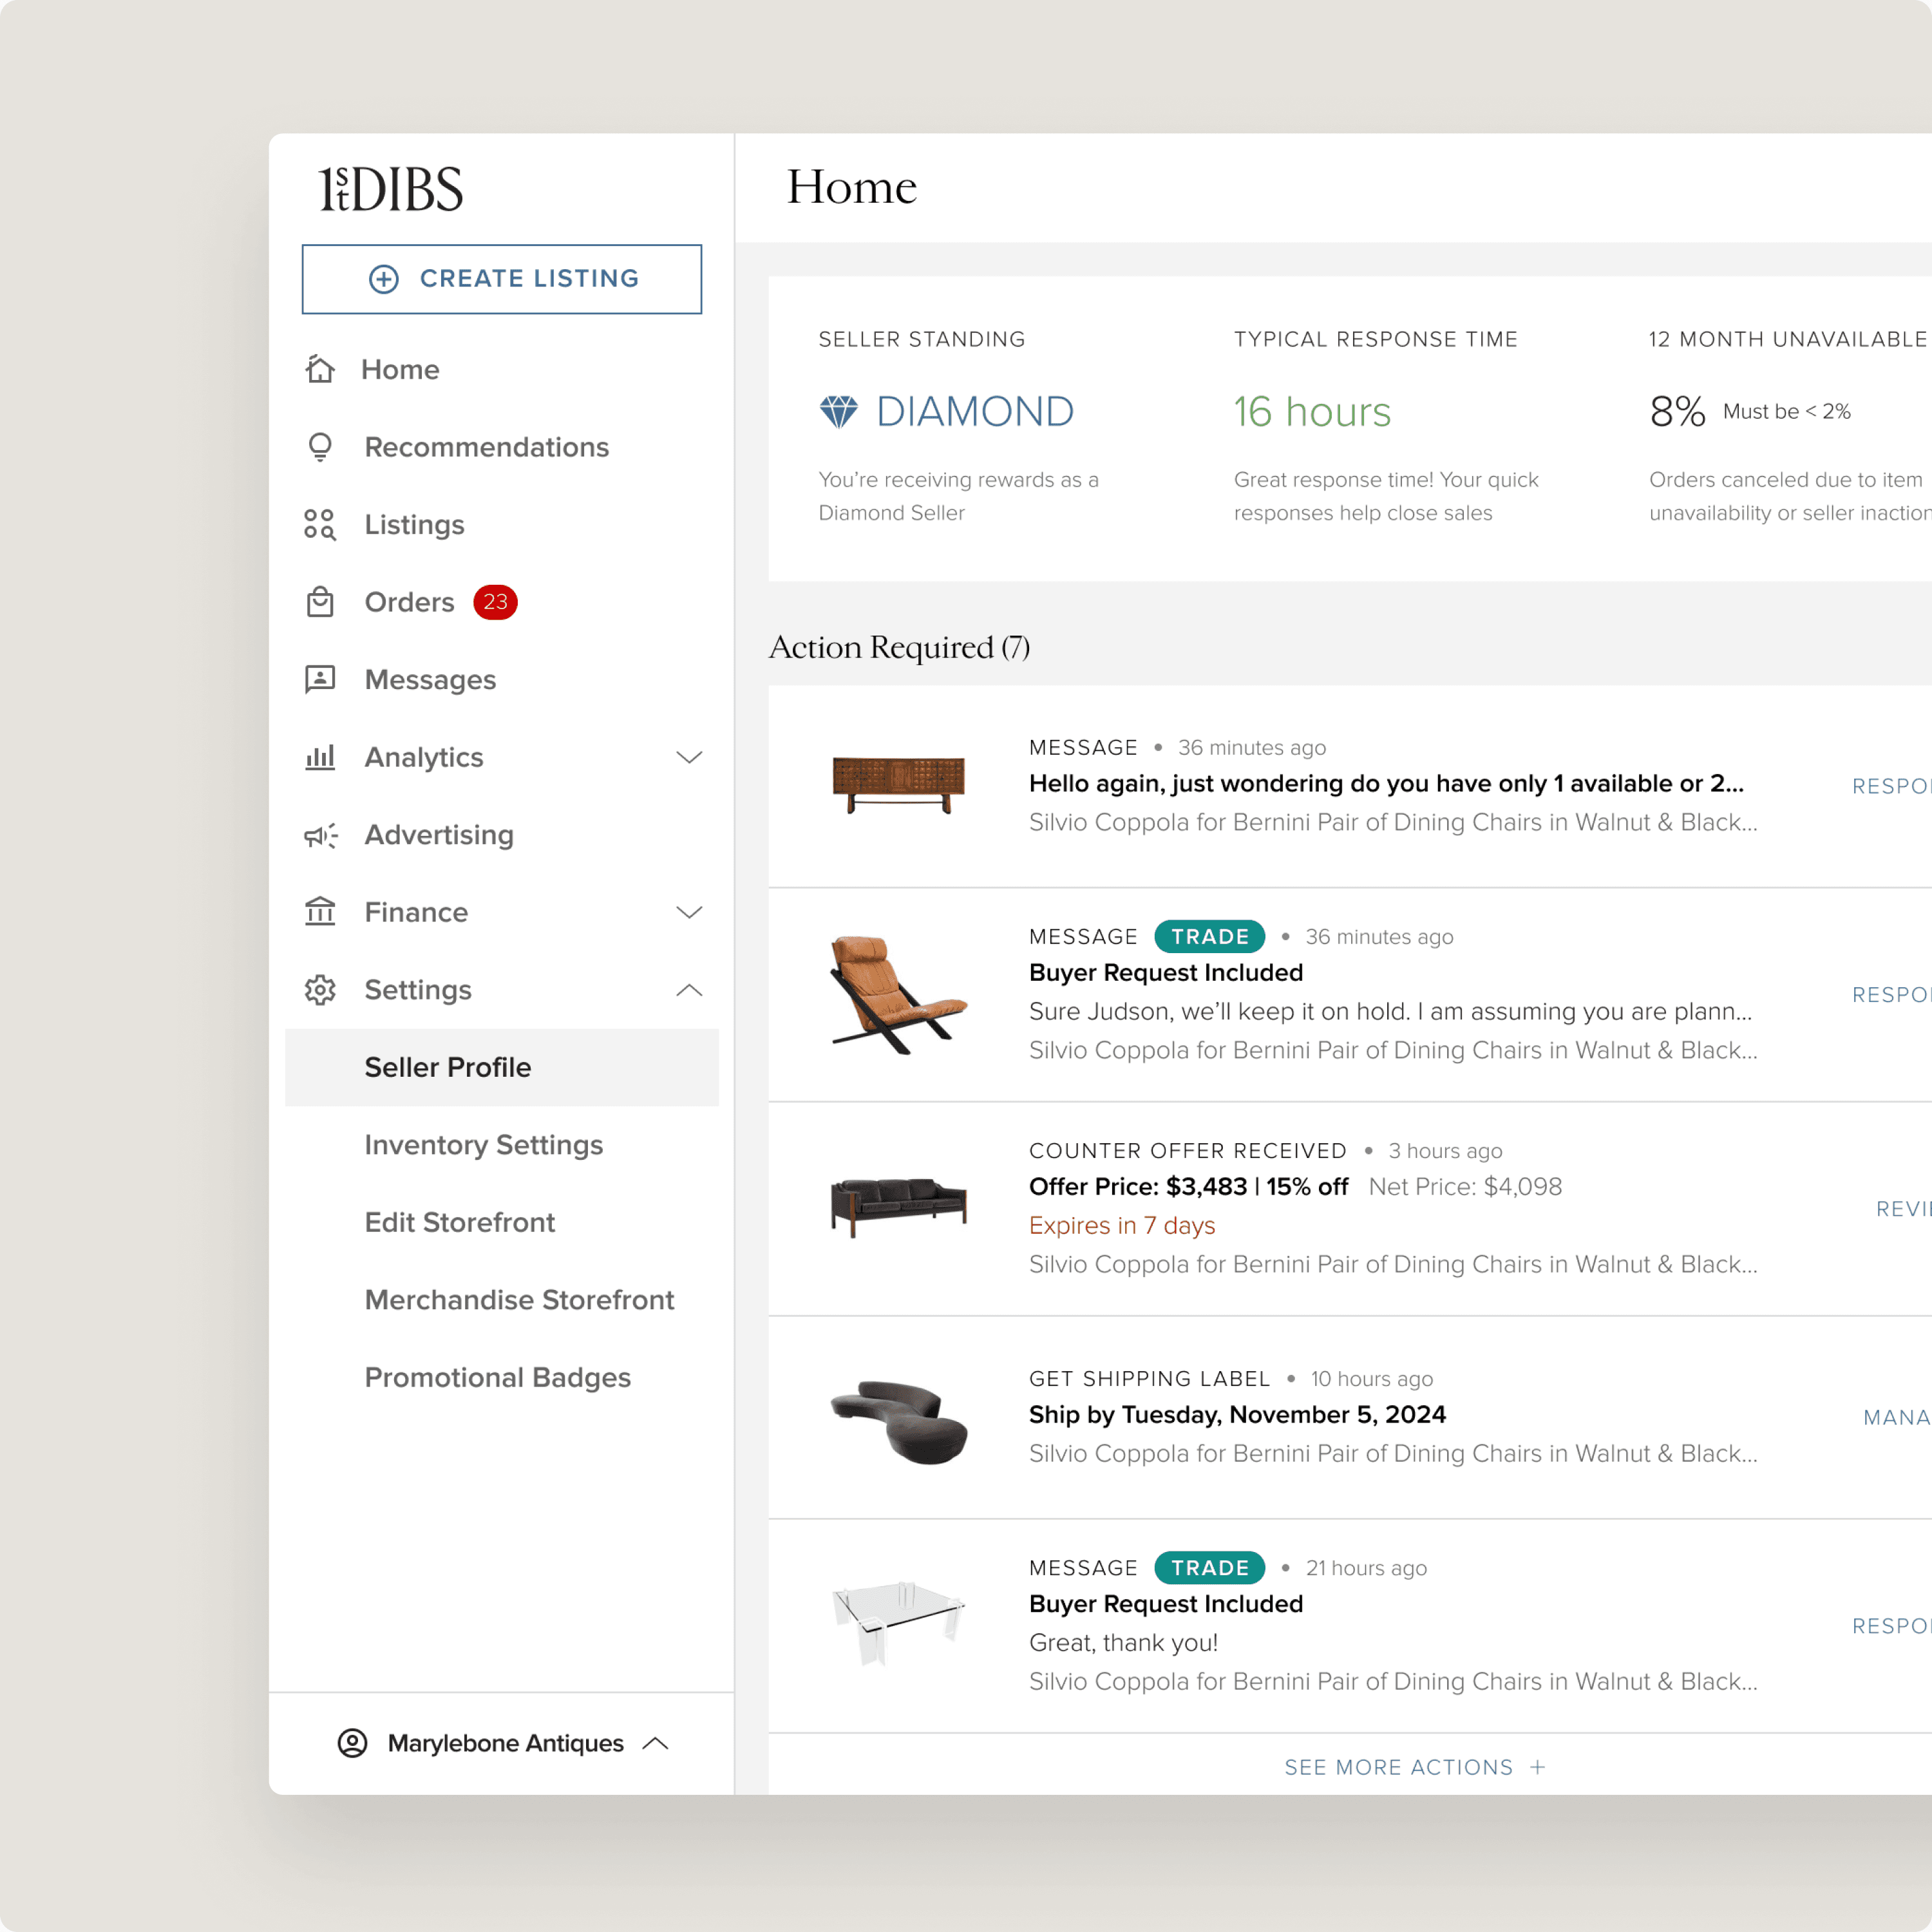The height and width of the screenshot is (1932, 1932).
Task: Expand the Finance section chevron
Action: 689,912
